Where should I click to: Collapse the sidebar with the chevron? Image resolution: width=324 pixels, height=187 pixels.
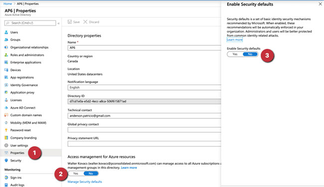(x=58, y=23)
